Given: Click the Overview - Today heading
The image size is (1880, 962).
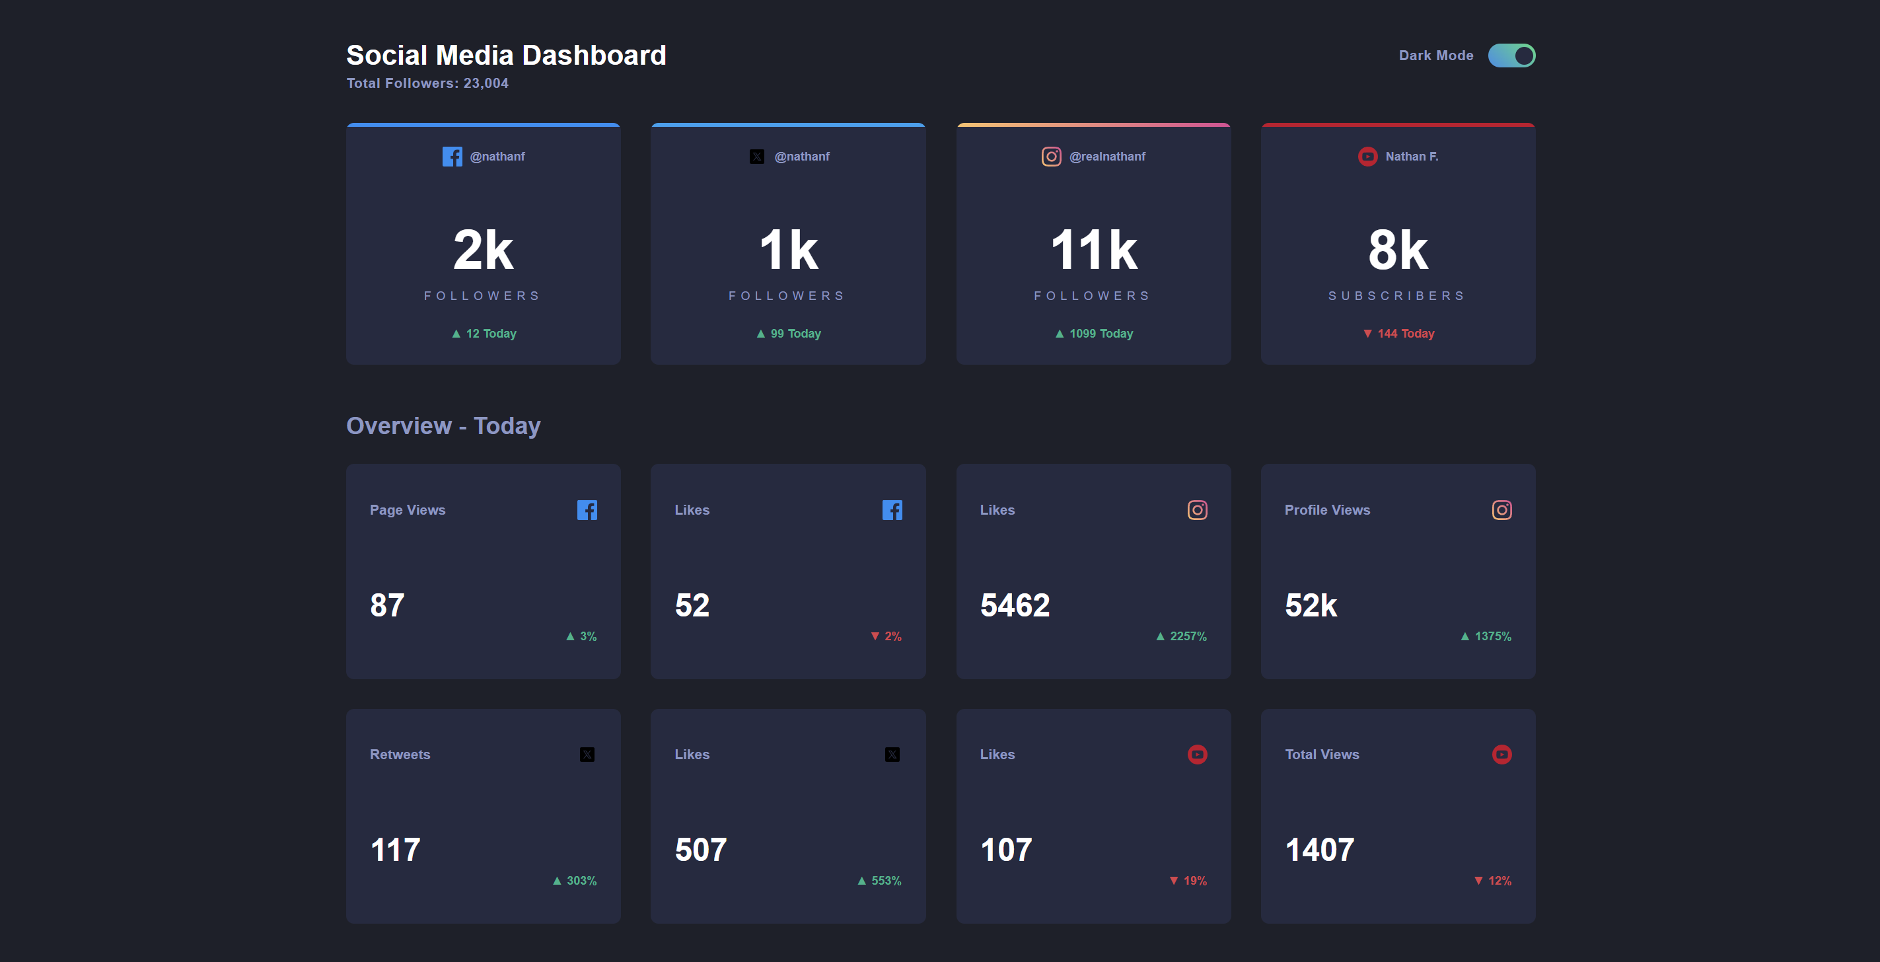Looking at the screenshot, I should click(443, 425).
